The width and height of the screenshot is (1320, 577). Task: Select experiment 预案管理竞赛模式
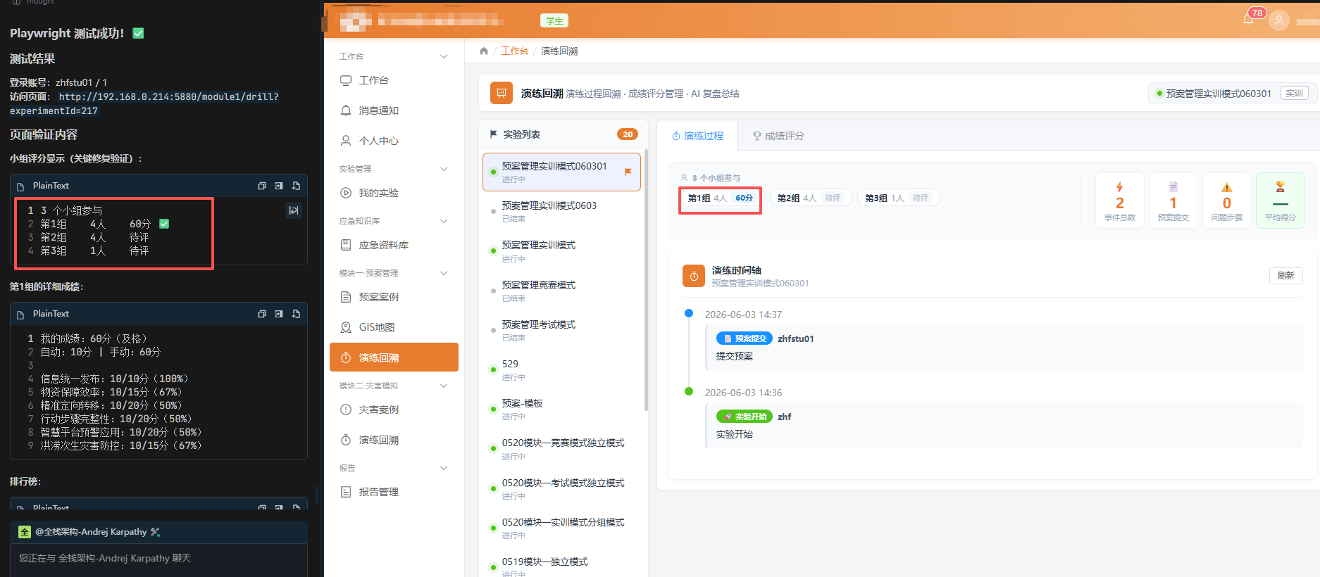(561, 291)
